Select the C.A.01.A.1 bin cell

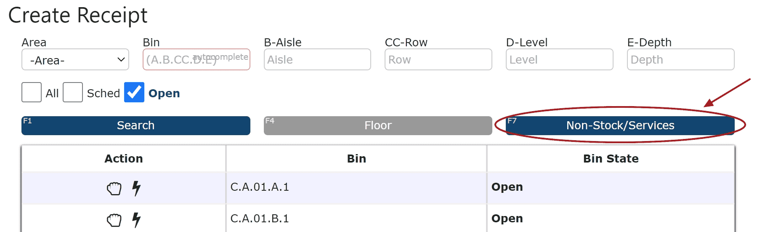[x=356, y=187]
